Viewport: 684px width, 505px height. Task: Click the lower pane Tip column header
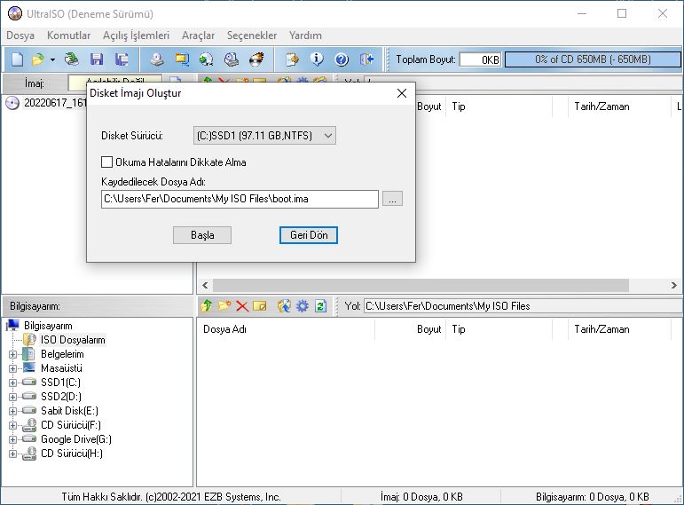coord(499,329)
